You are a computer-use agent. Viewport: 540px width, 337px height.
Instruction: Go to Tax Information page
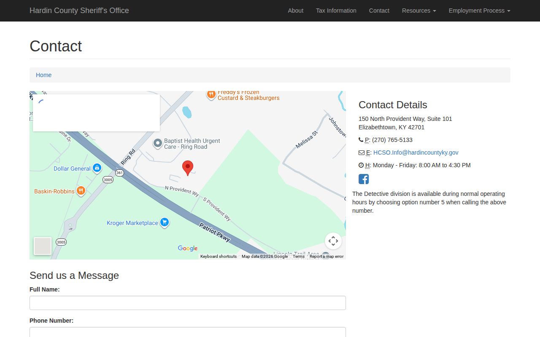click(336, 11)
